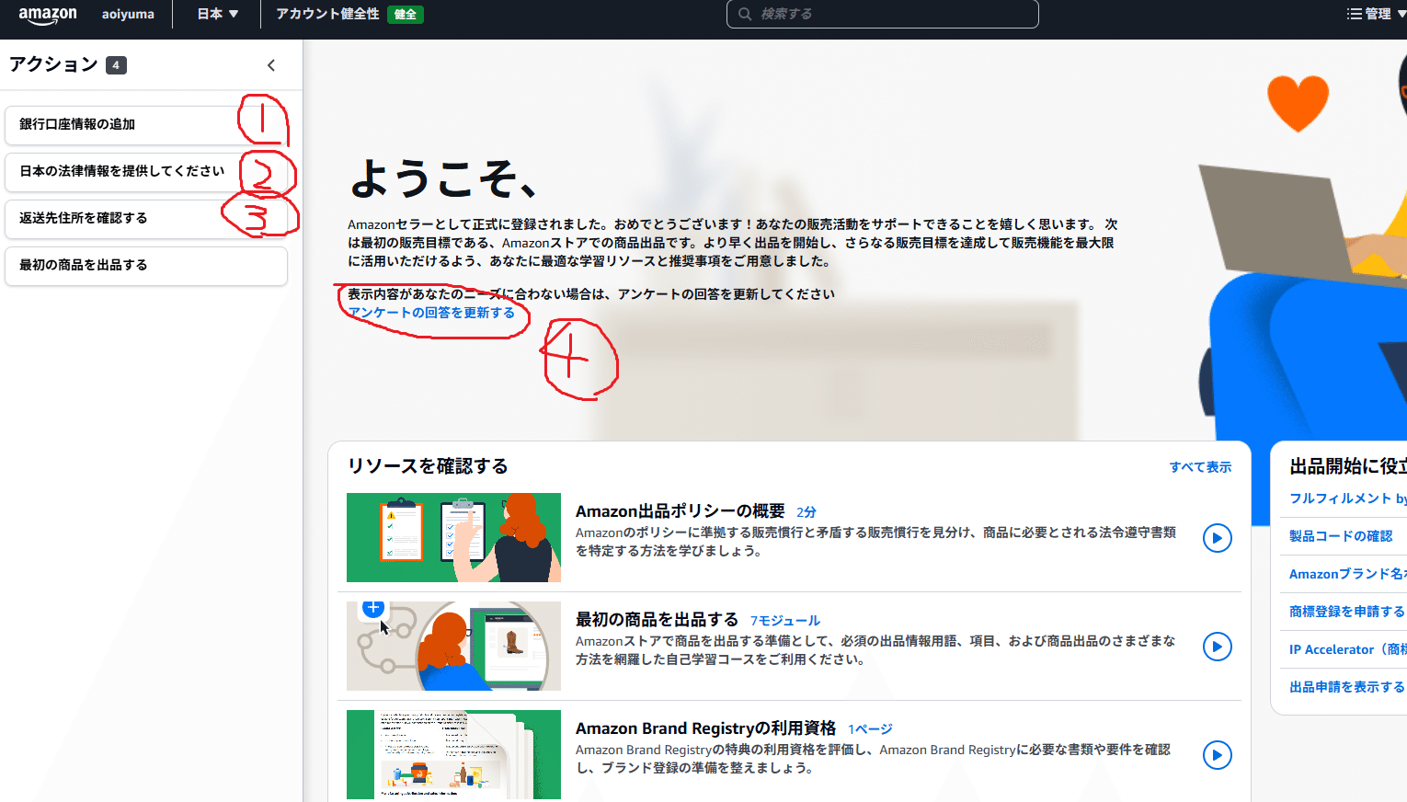
Task: Open フルフィルメント by Amazon link
Action: [x=1347, y=498]
